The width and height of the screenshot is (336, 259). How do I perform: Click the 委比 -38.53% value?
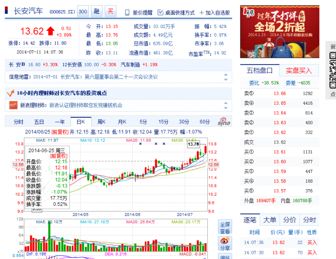tap(270, 83)
